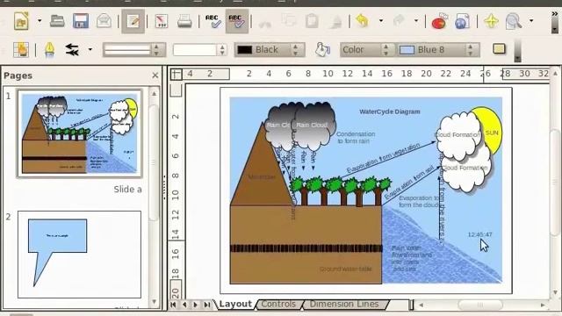Viewport: 562px width, 316px height.
Task: Click the Line Width input field
Action: pos(195,50)
